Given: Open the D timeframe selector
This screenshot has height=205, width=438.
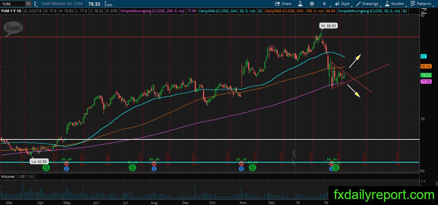Looking at the screenshot, I should tap(324, 4).
